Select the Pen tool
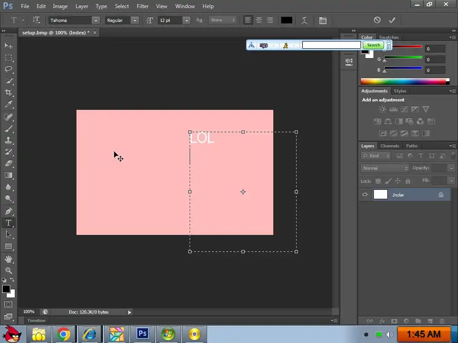 click(8, 211)
